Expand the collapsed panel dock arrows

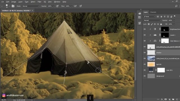point(141,9)
